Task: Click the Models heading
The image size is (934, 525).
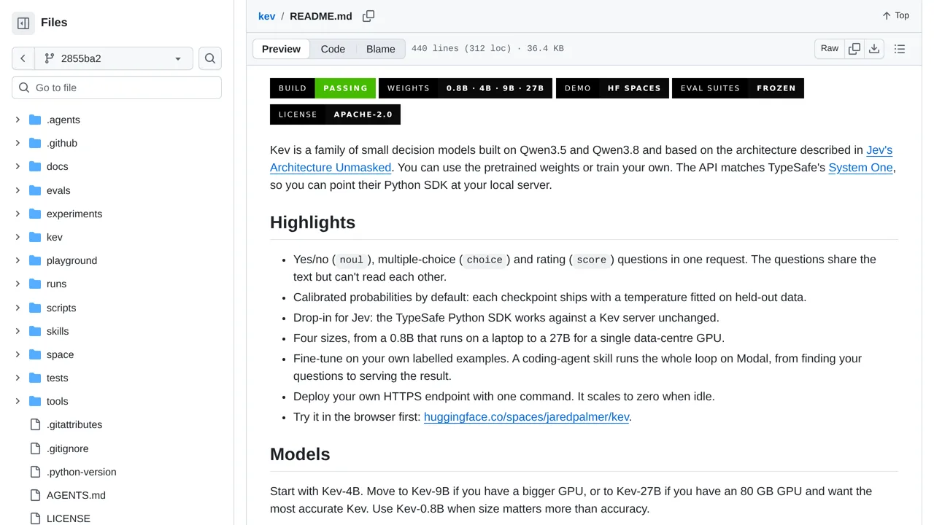Action: coord(300,454)
